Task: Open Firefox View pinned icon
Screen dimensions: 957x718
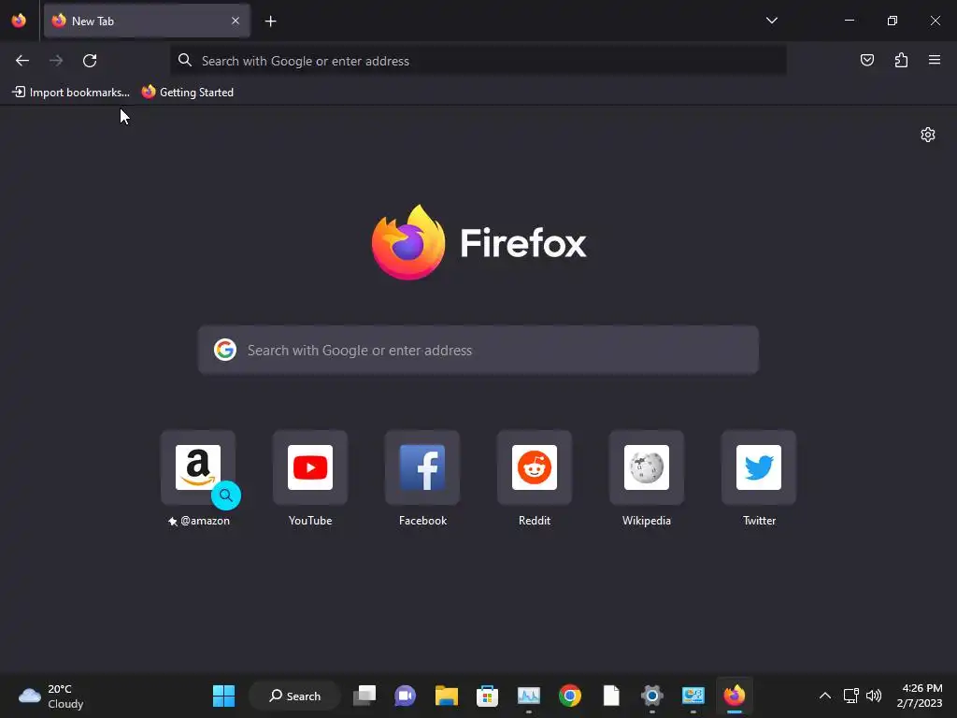Action: tap(19, 21)
